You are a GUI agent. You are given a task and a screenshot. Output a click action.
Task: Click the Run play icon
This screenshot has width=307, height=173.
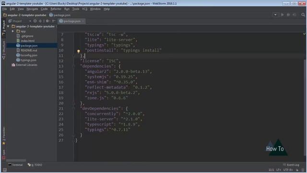282,15
